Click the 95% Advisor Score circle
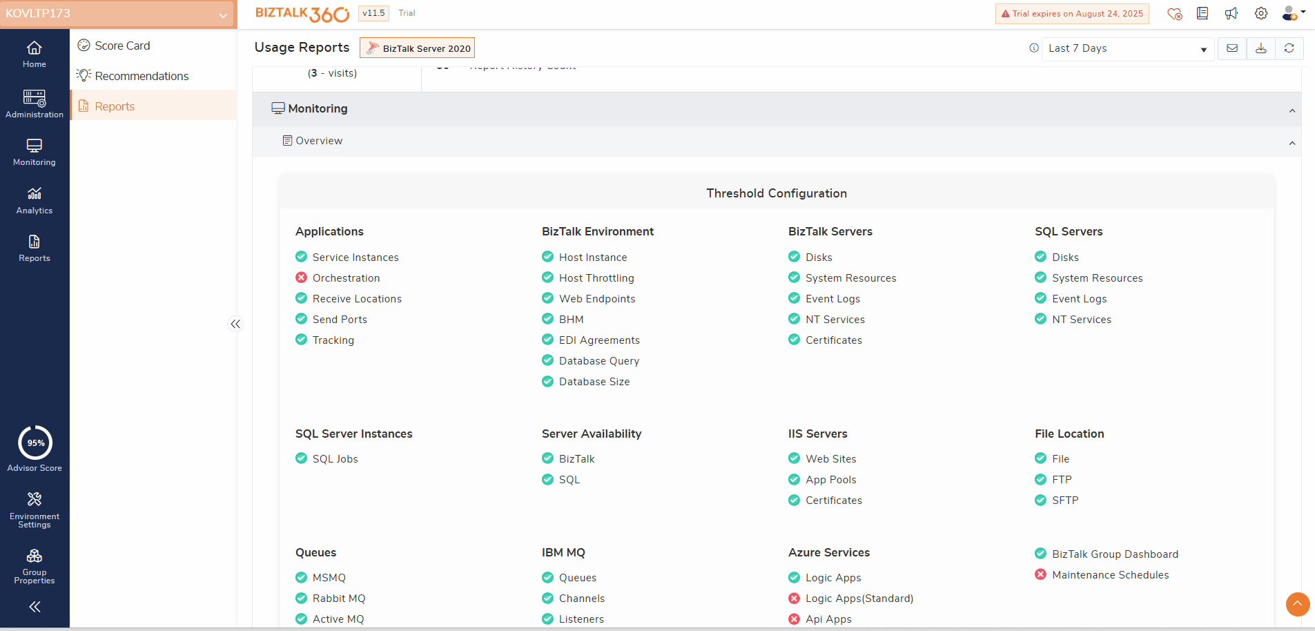 (x=35, y=443)
